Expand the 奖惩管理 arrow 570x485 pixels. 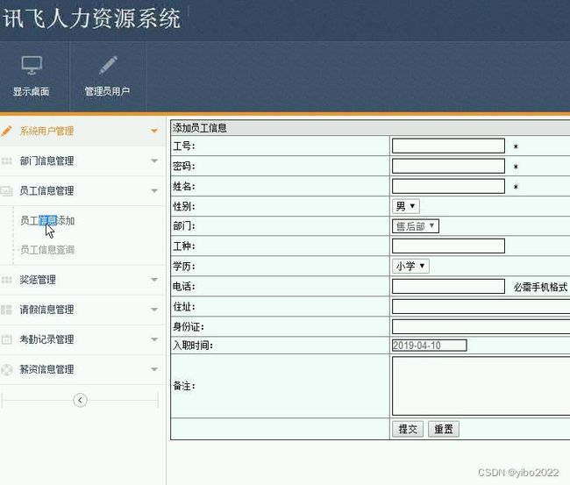(154, 280)
